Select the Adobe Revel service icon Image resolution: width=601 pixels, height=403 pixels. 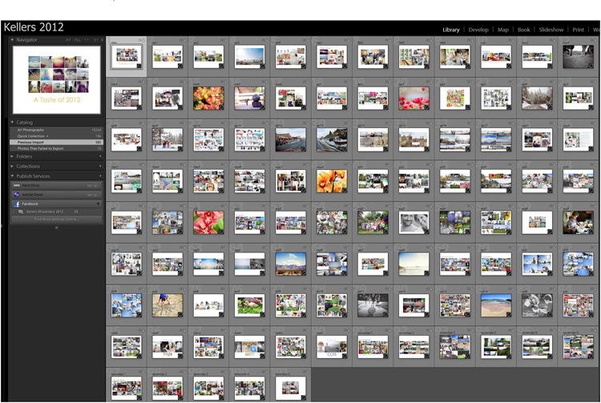click(x=17, y=195)
